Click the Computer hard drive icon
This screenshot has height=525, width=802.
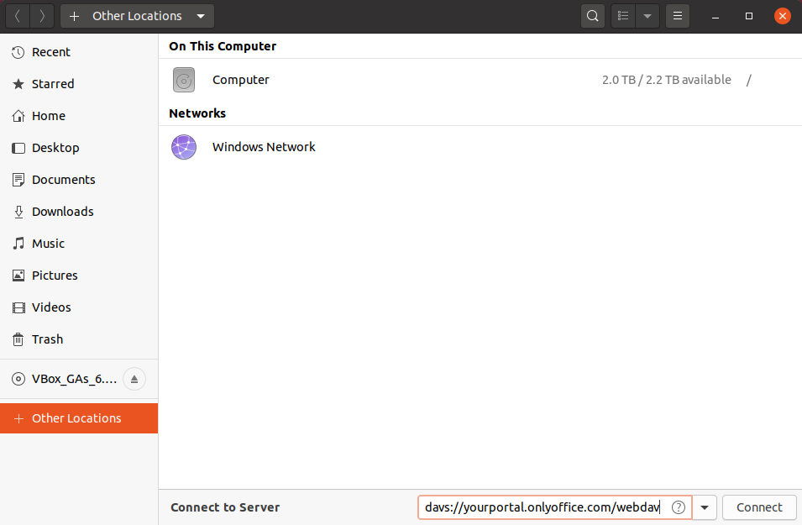[x=184, y=80]
